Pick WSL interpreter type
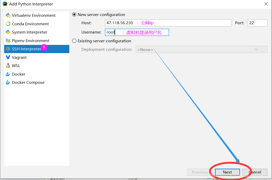Viewport: 272px width, 180px height. pyautogui.click(x=37, y=66)
